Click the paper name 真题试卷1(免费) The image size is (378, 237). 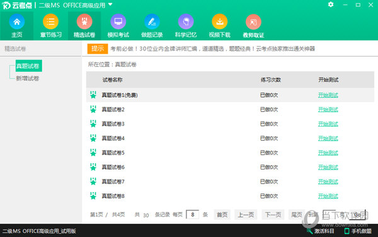pos(120,95)
